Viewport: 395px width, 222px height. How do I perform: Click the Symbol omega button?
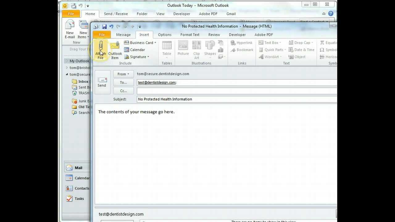pos(328,50)
